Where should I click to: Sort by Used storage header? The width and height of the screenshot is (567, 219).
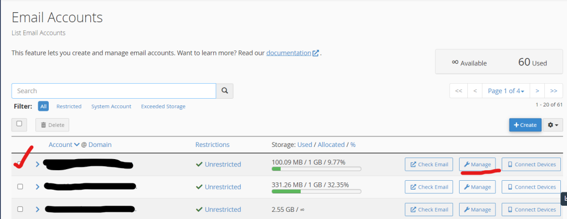[x=305, y=145]
